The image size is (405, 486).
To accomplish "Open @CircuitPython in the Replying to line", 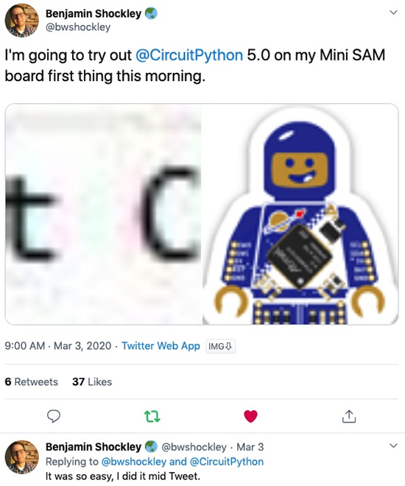I will coord(227,462).
